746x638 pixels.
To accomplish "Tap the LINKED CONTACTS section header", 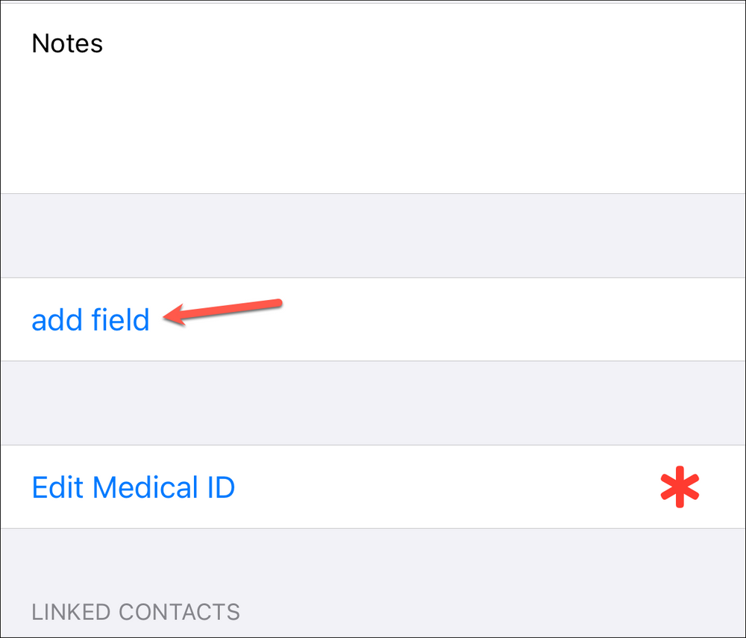I will point(135,612).
